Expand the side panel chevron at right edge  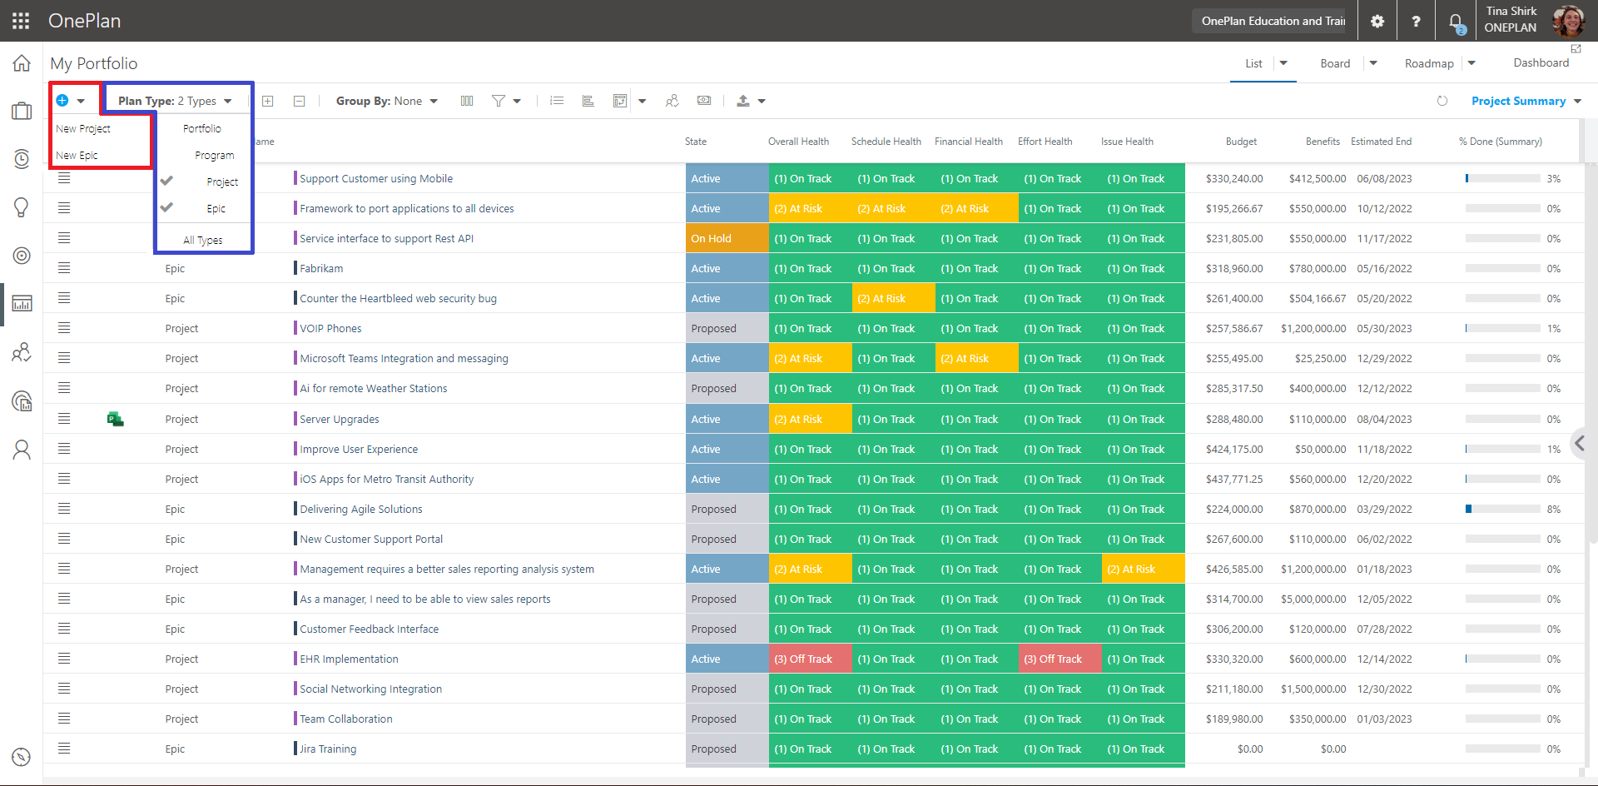tap(1581, 444)
